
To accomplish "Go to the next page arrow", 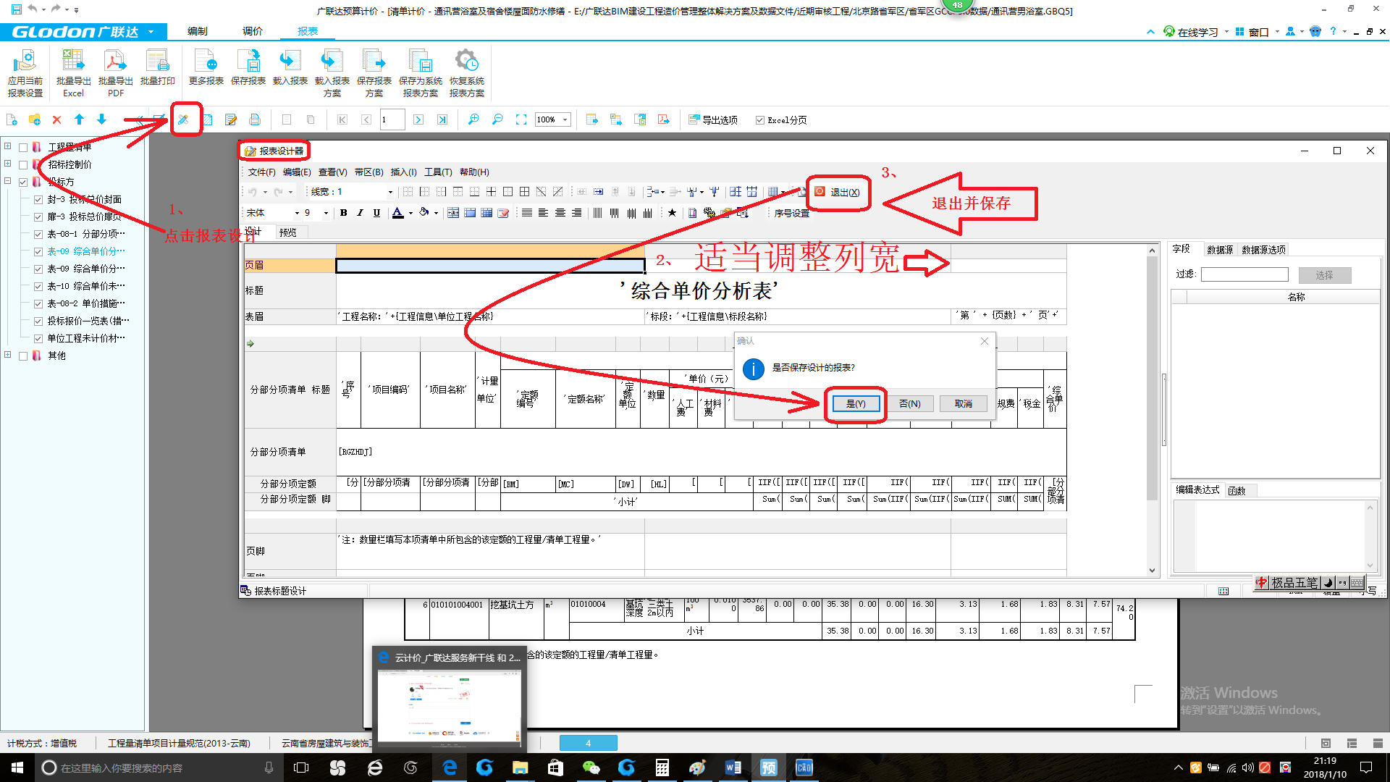I will point(418,119).
